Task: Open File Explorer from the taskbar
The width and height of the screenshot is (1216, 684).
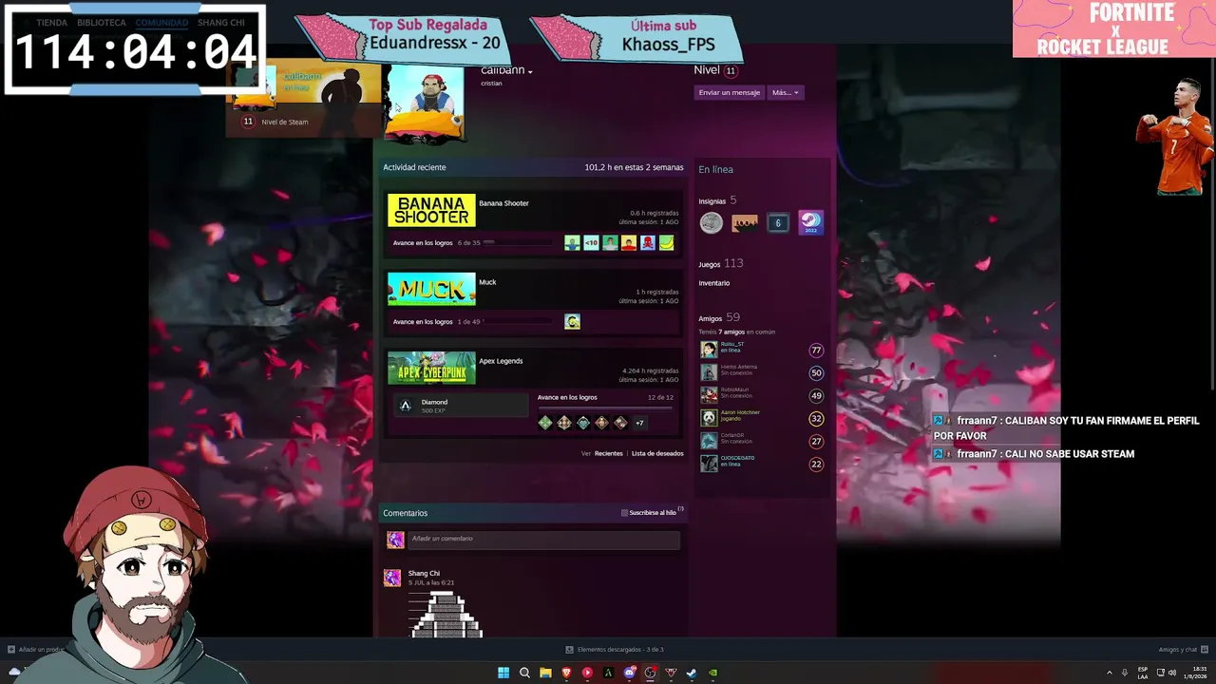Action: pyautogui.click(x=545, y=673)
